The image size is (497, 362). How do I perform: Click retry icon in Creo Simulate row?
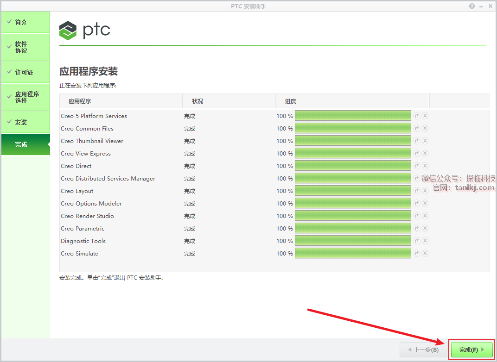pos(417,253)
